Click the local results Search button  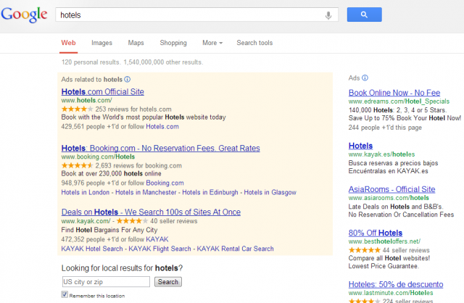pyautogui.click(x=168, y=282)
